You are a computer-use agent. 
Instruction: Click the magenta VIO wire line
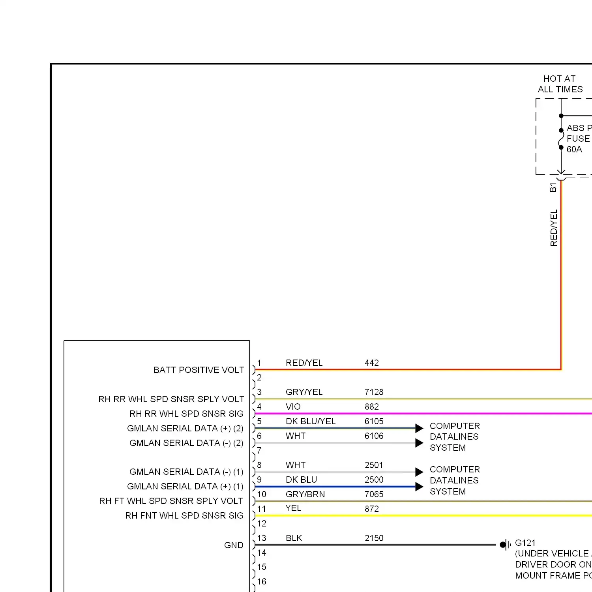point(423,414)
